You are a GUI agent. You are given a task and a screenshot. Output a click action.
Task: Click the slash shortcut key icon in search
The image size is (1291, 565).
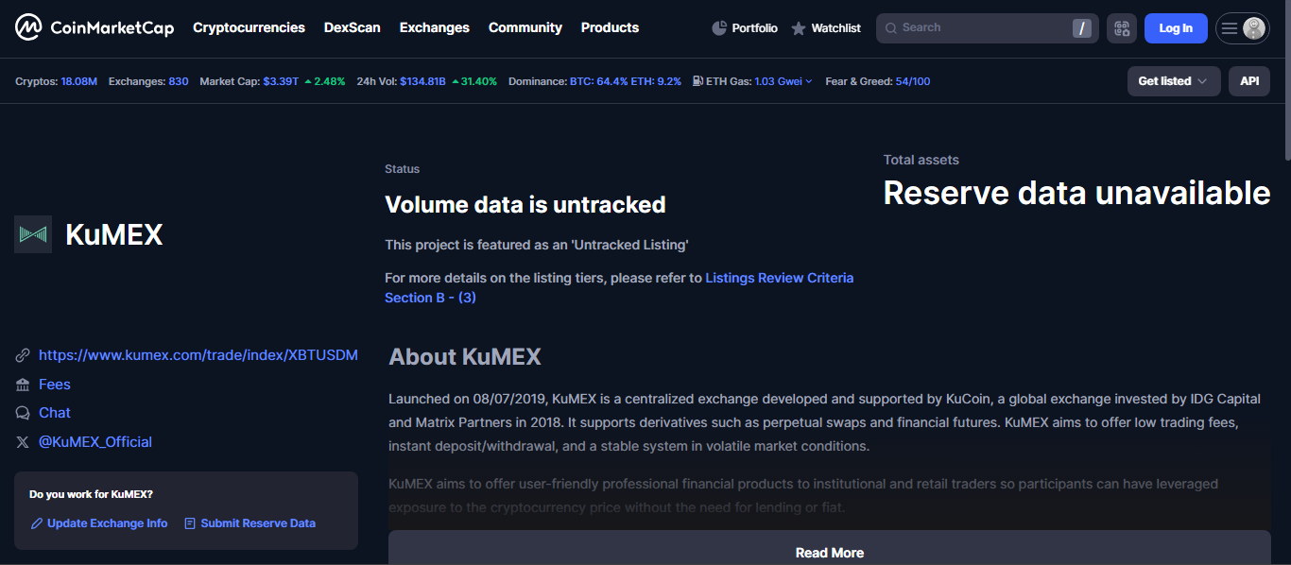pyautogui.click(x=1081, y=28)
